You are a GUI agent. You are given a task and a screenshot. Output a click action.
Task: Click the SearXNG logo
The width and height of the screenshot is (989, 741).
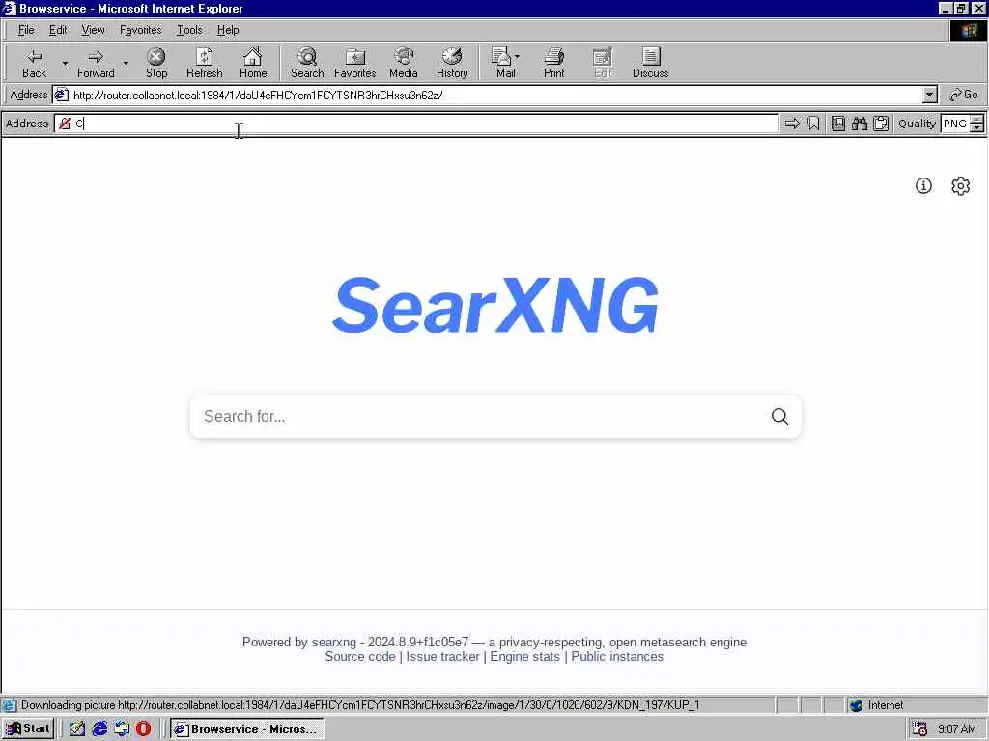coord(495,305)
